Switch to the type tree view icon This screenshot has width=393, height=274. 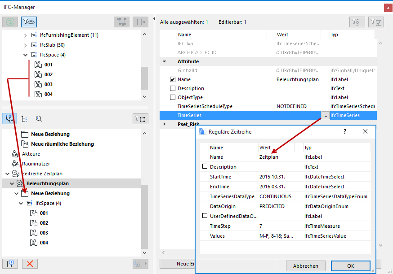click(24, 119)
